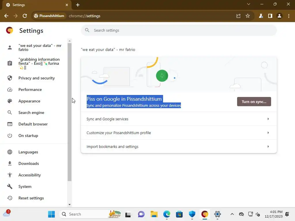Open Microsoft Store from taskbar
This screenshot has width=295, height=221.
pos(179,214)
